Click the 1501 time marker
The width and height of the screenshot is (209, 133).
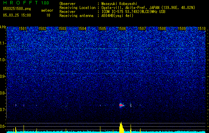[x=23, y=29]
